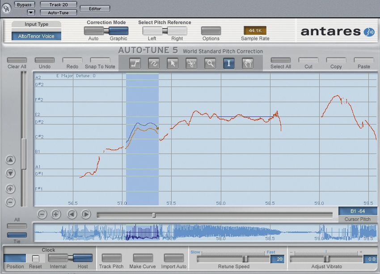Set clock source to Host
380x274 pixels.
(x=83, y=258)
